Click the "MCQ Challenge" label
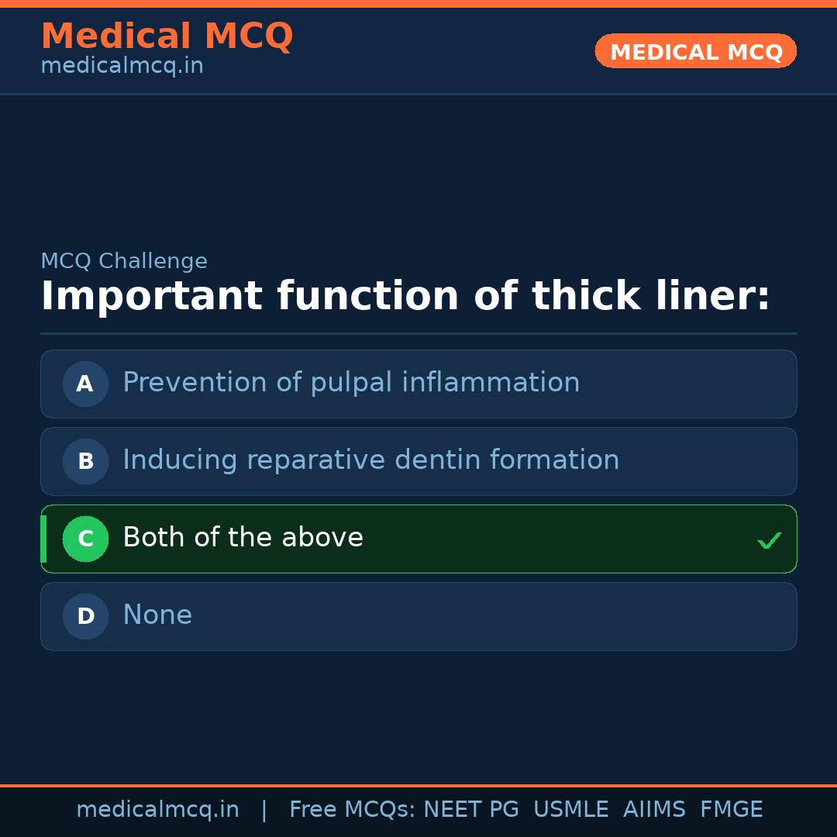The image size is (837, 837). tap(124, 261)
